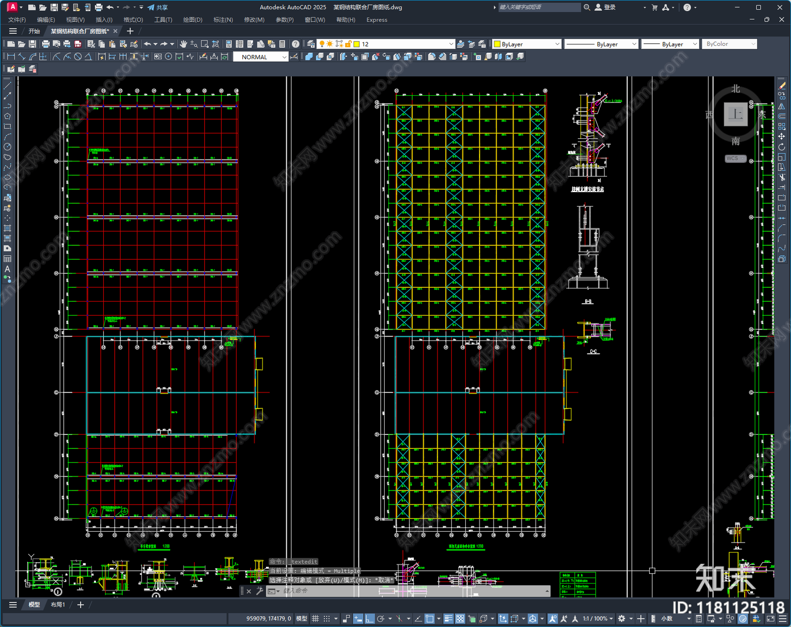Select the Hatch tool in left toolbar
Viewport: 791px width, 627px height.
point(7,228)
